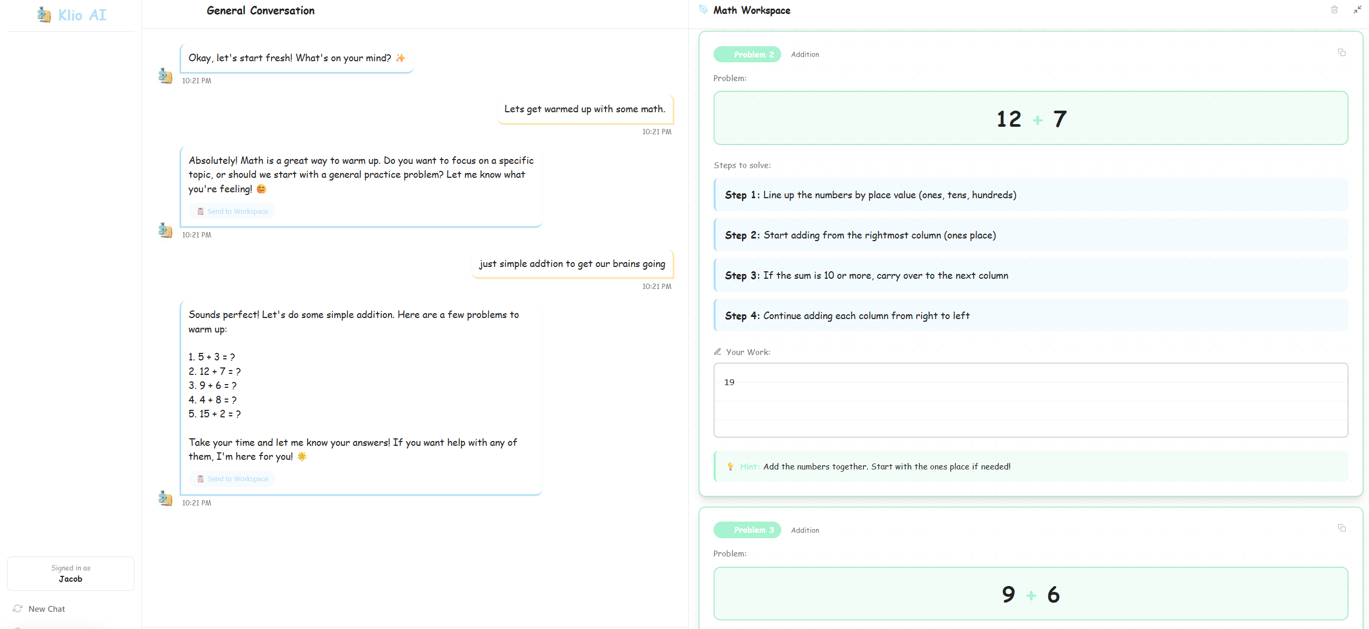Click the Your Work field containing 19
1369x629 pixels.
[1030, 400]
